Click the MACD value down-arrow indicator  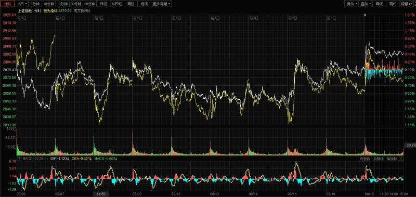[116, 159]
